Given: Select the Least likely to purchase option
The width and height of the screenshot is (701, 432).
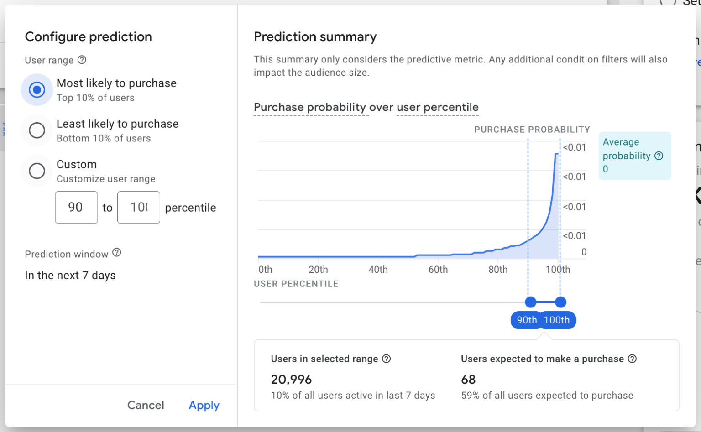Looking at the screenshot, I should 37,130.
